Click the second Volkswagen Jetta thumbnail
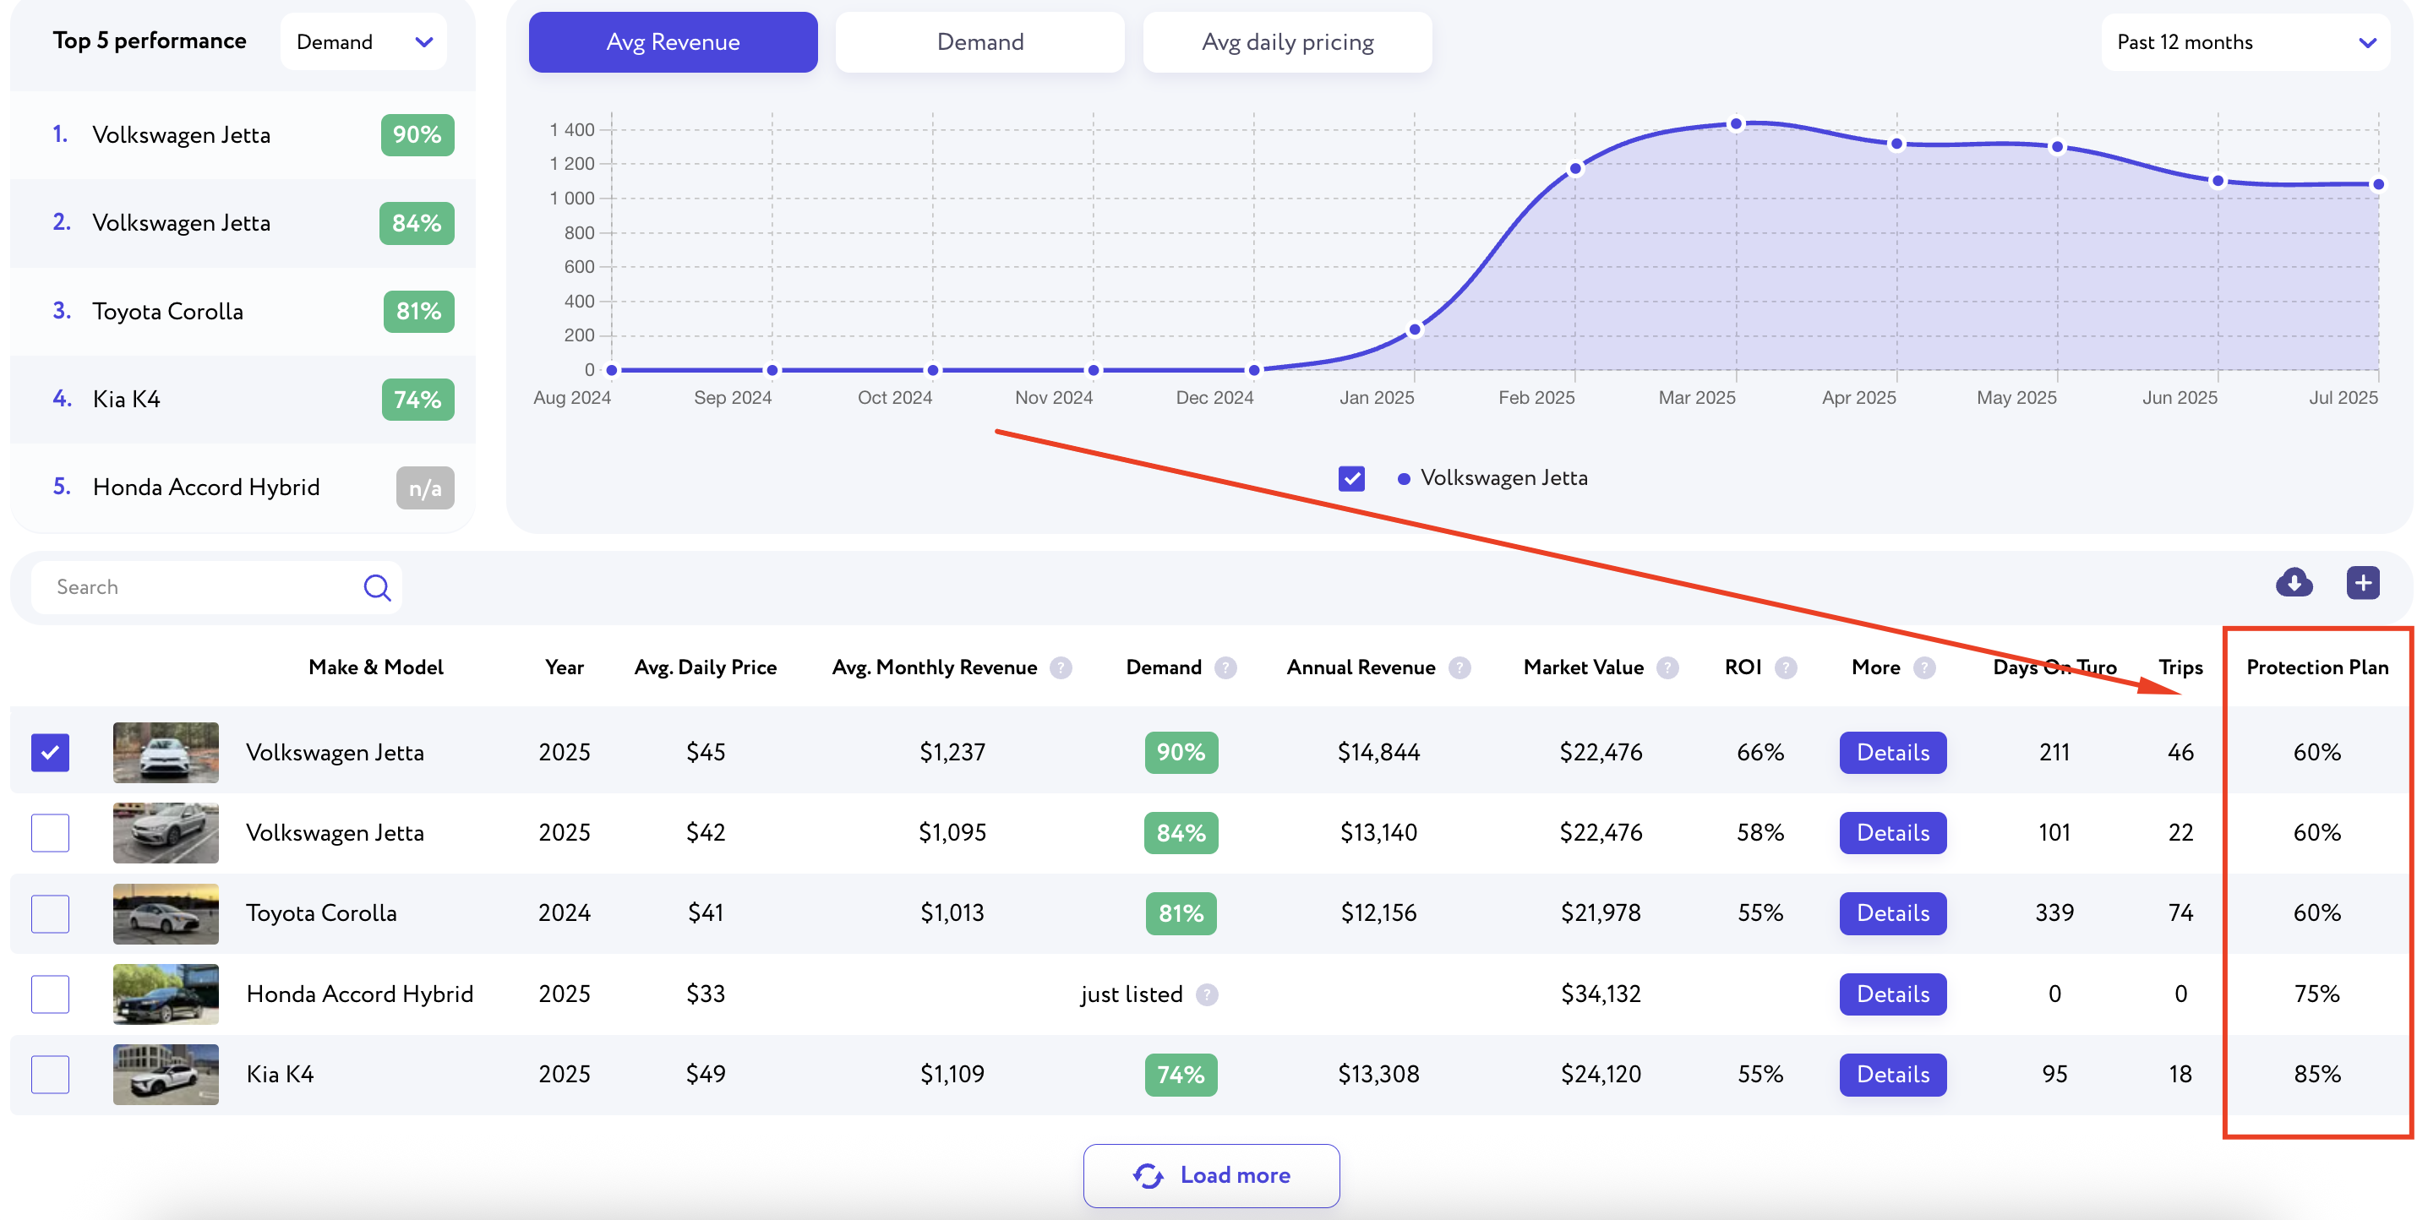The height and width of the screenshot is (1220, 2417). point(166,833)
